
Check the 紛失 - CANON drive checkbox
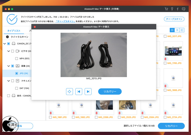tap(8, 96)
